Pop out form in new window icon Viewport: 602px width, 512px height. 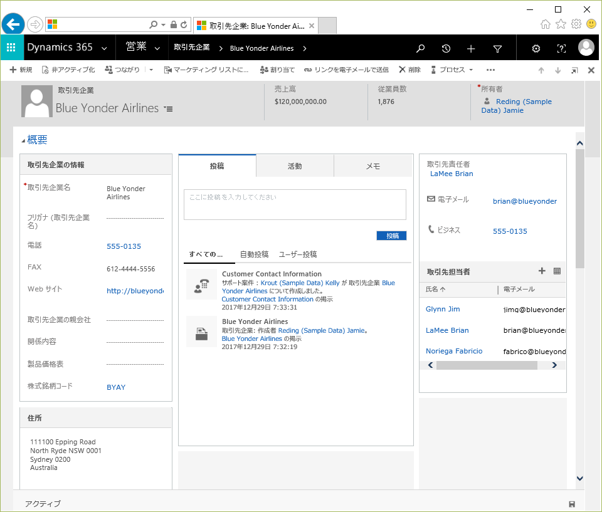pyautogui.click(x=574, y=70)
